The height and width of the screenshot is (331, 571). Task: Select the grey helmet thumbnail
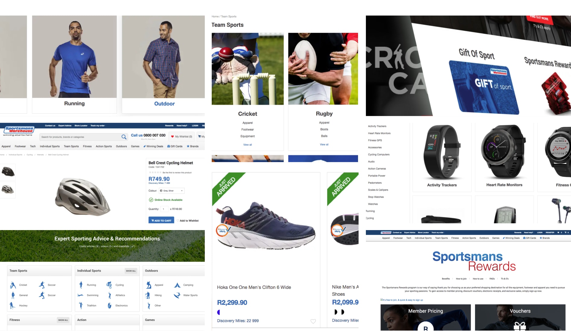[x=8, y=189]
